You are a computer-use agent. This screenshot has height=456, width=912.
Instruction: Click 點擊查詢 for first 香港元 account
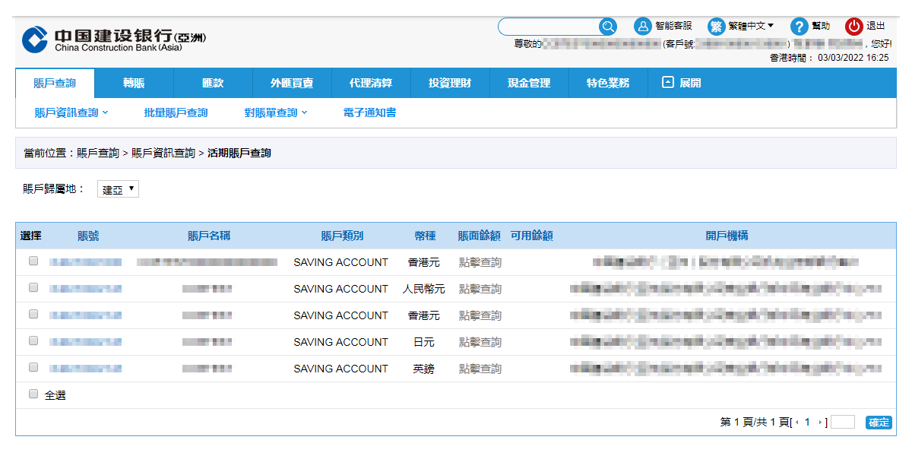pyautogui.click(x=480, y=262)
